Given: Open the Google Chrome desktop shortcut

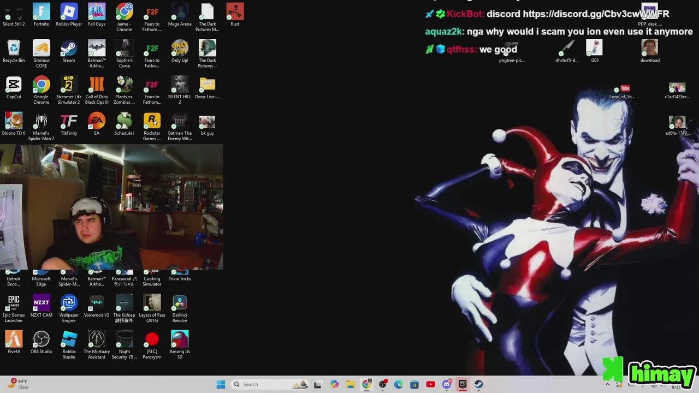Looking at the screenshot, I should [41, 91].
